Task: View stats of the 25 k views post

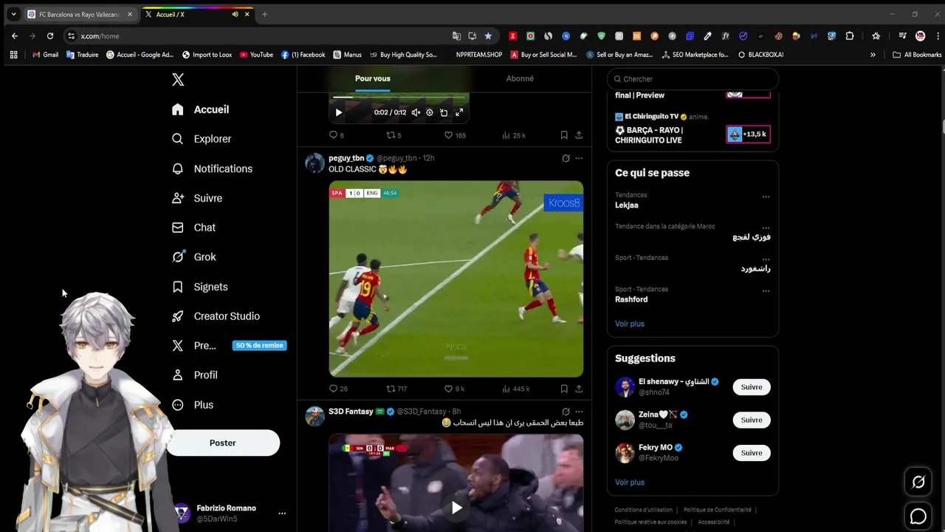Action: coord(514,135)
